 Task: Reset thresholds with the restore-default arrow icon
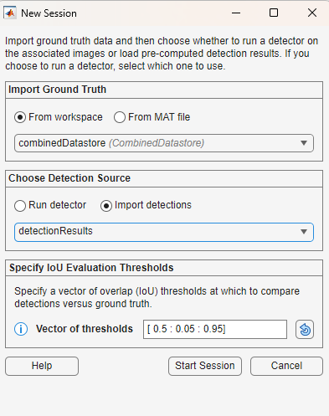305,330
